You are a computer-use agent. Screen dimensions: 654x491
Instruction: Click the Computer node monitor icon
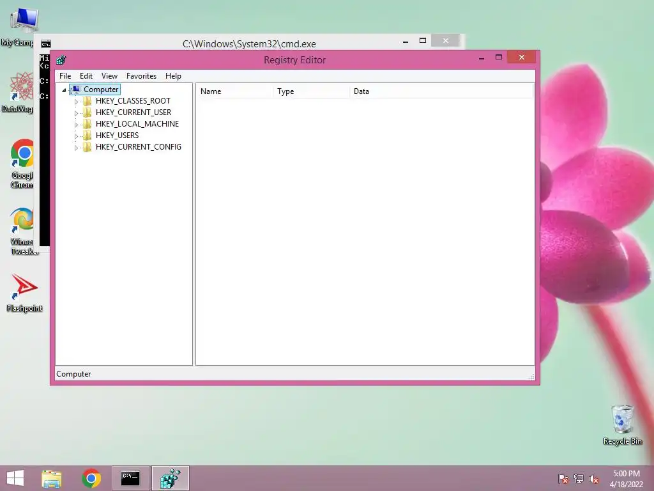76,89
